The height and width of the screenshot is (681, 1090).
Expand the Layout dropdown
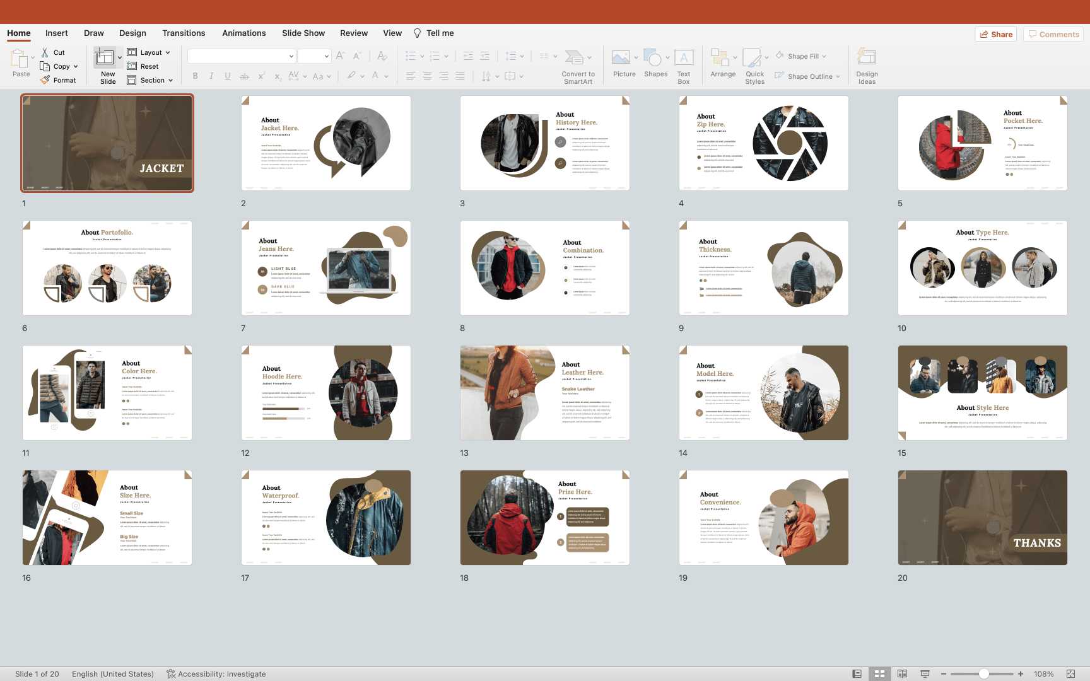point(167,53)
